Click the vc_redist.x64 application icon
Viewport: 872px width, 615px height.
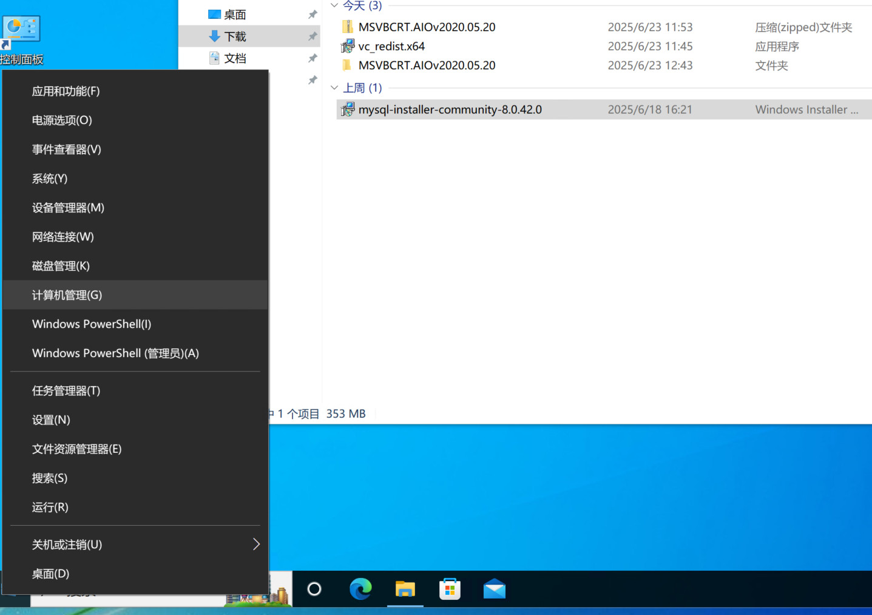pos(348,46)
